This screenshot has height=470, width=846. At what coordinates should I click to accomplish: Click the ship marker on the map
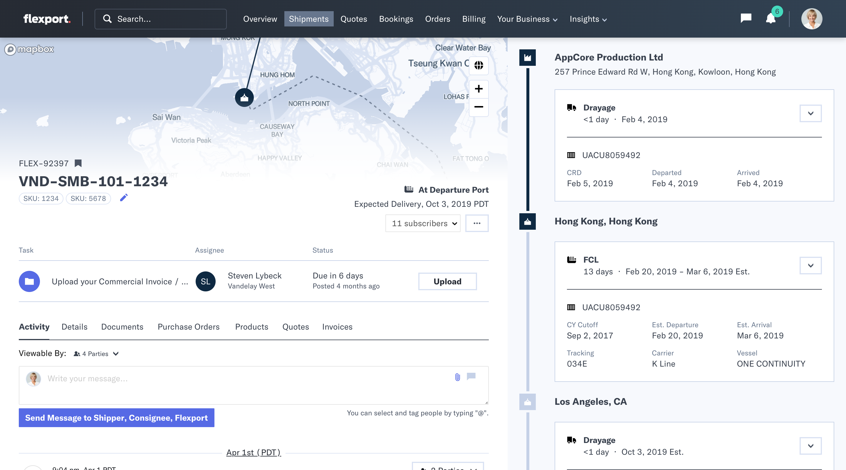click(244, 98)
